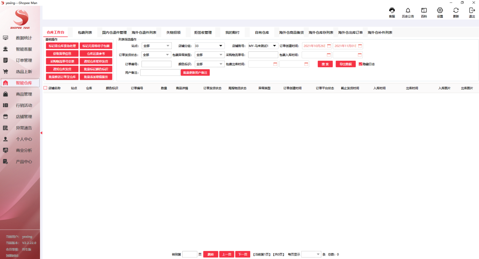Open 智能客服 from the sidebar

pyautogui.click(x=23, y=49)
